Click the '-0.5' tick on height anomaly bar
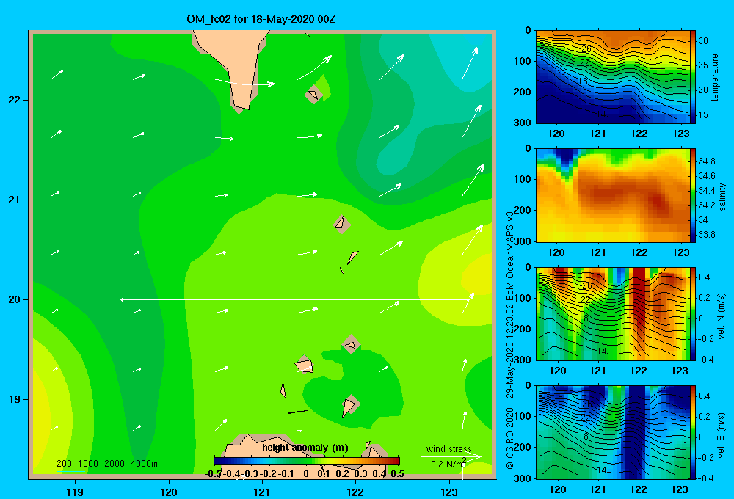 click(x=213, y=473)
